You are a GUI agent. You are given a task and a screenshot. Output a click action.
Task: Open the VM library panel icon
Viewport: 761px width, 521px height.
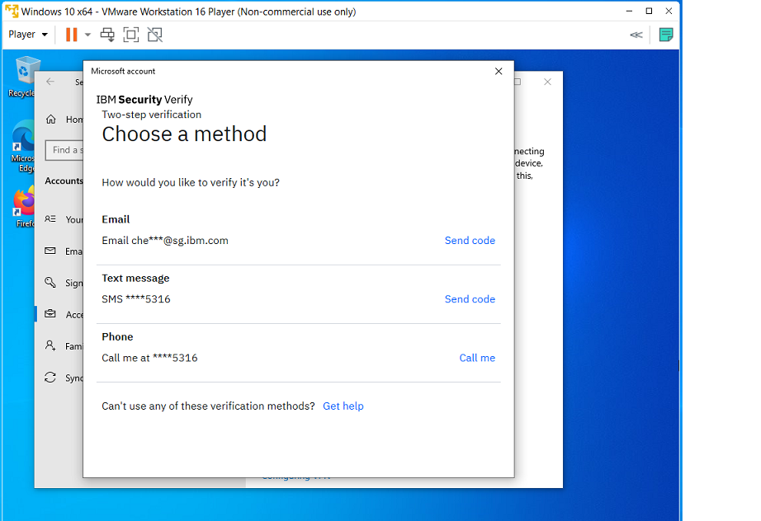click(x=666, y=35)
